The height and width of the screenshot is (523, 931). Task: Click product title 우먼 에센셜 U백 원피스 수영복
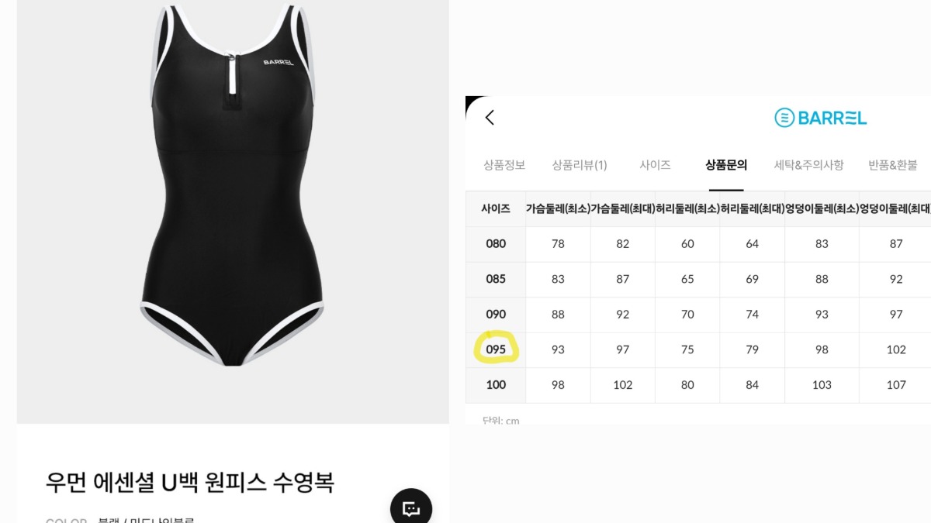[190, 482]
